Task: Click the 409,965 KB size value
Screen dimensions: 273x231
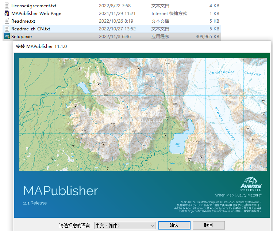Action: 207,37
